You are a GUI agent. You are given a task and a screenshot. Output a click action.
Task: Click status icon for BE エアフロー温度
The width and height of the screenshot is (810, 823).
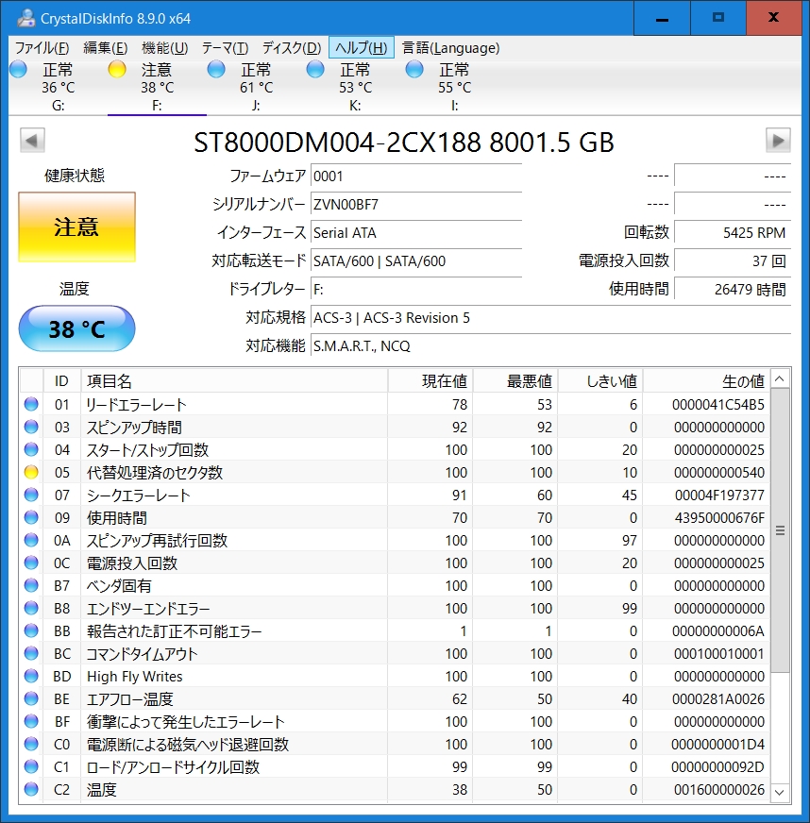pos(31,698)
